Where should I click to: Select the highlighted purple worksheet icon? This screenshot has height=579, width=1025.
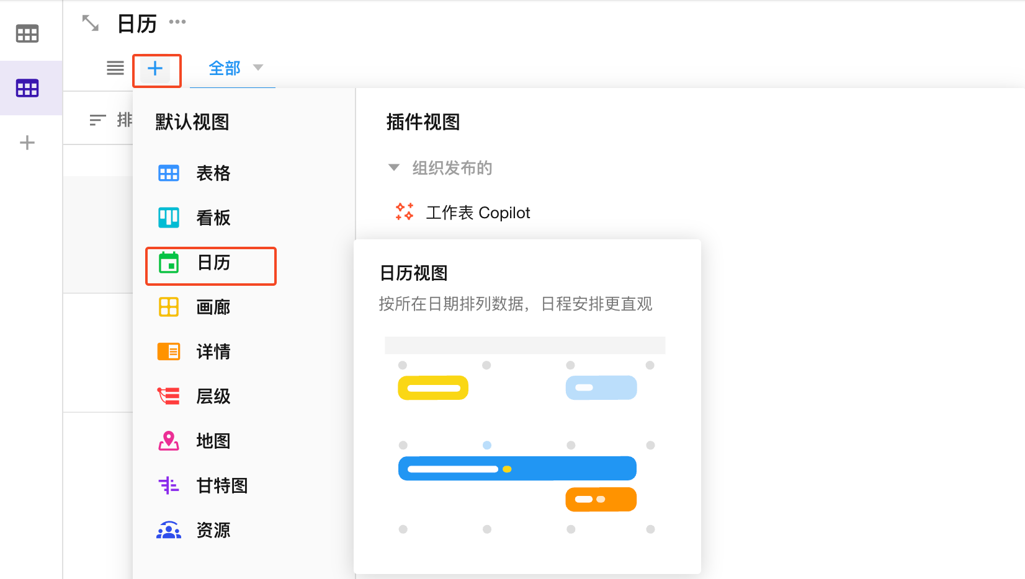(x=27, y=88)
